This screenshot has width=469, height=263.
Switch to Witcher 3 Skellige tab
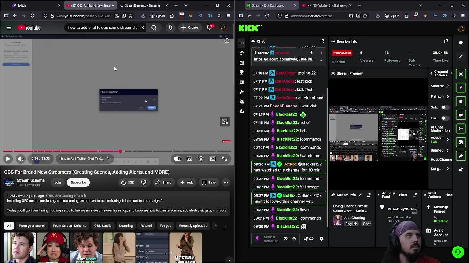tap(326, 5)
